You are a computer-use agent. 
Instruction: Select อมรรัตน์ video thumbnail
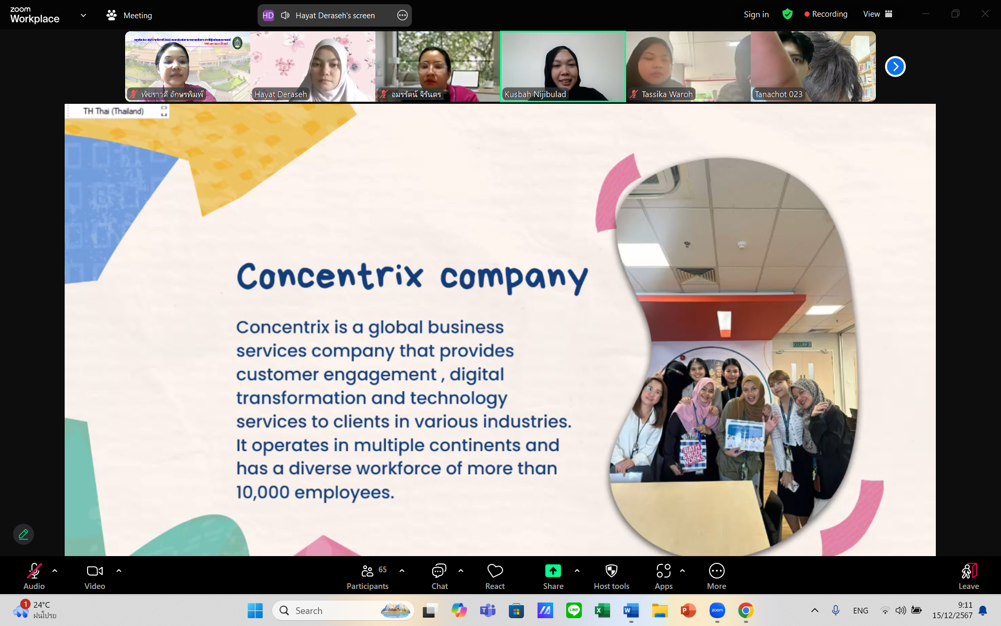pyautogui.click(x=438, y=66)
